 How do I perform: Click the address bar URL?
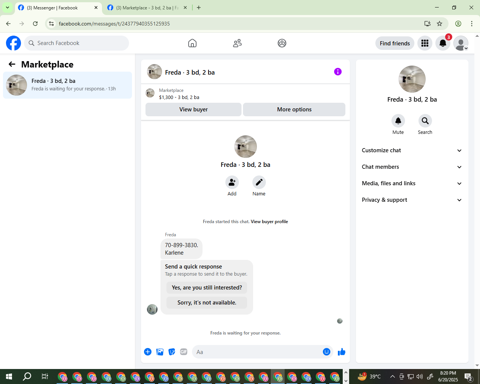click(x=114, y=24)
